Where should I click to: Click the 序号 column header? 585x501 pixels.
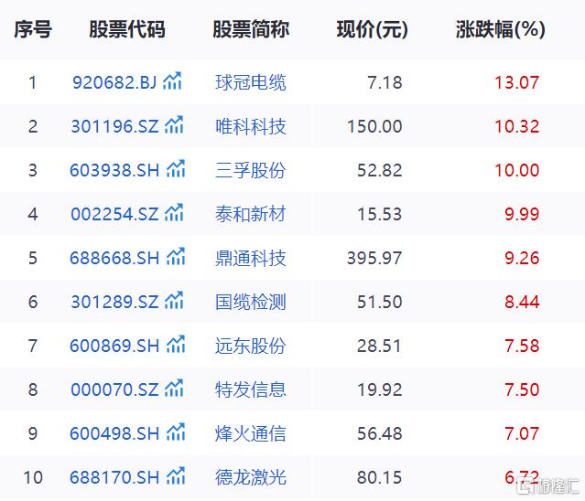click(x=33, y=29)
